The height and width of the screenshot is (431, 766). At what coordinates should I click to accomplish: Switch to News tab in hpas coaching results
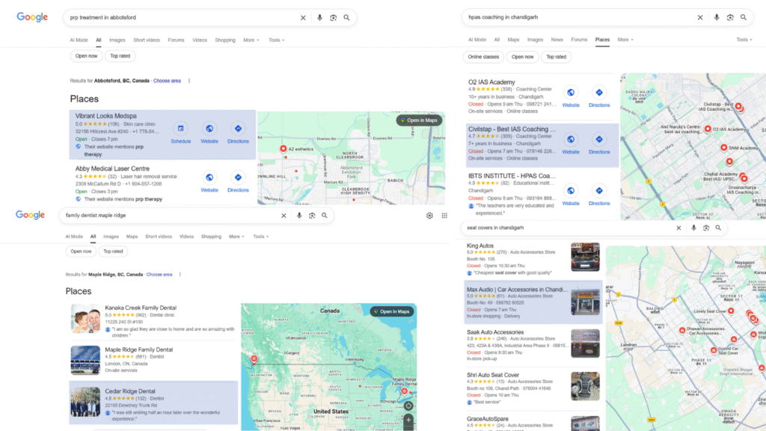(x=557, y=40)
